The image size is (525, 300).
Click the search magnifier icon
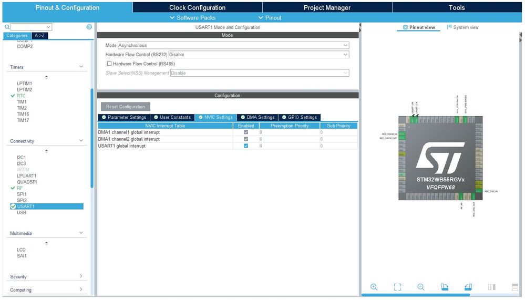tap(7, 27)
